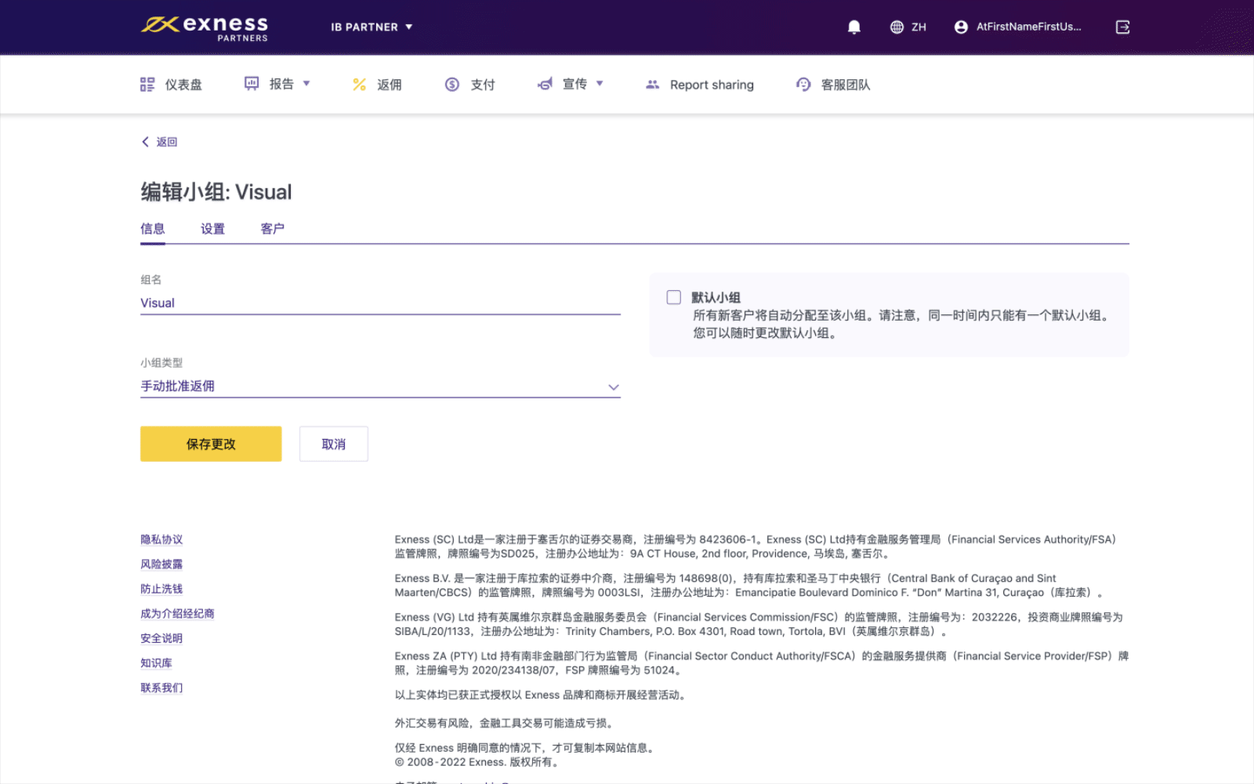This screenshot has height=784, width=1254.
Task: Go back using the 返回 link
Action: (160, 142)
